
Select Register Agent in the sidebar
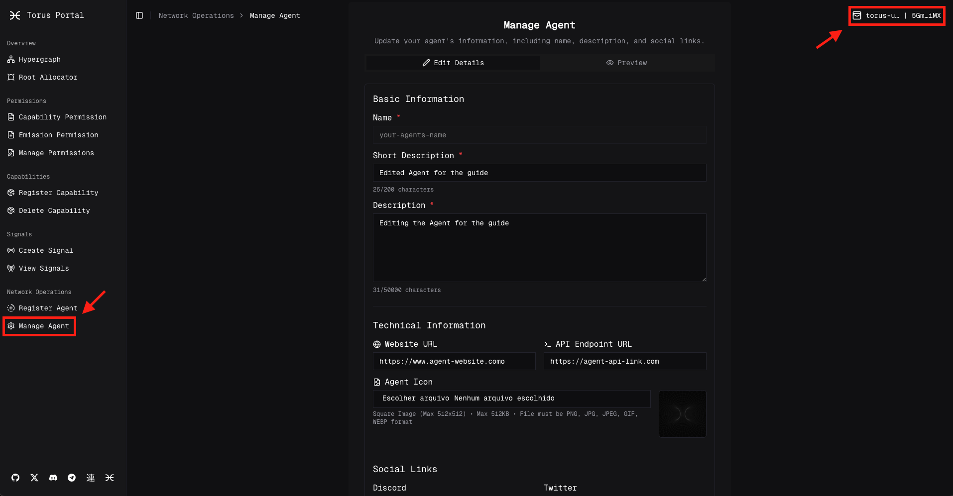48,308
